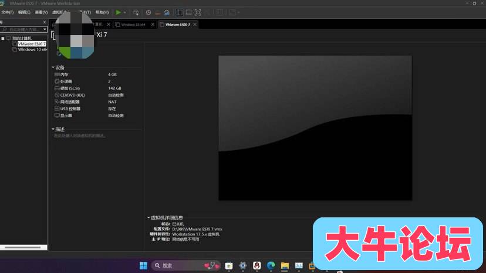This screenshot has width=486, height=273.
Task: Collapse the 我的计算机 tree node
Action: (3, 39)
